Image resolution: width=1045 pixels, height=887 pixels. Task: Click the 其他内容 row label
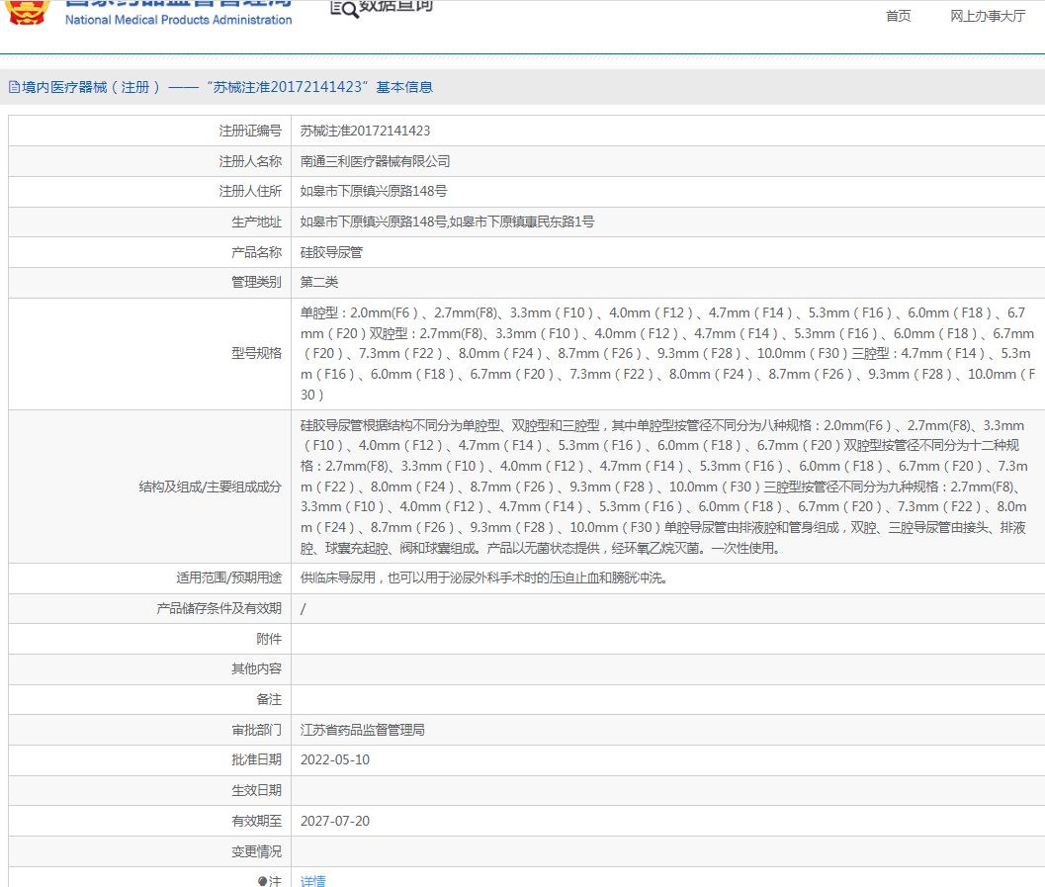coord(257,668)
